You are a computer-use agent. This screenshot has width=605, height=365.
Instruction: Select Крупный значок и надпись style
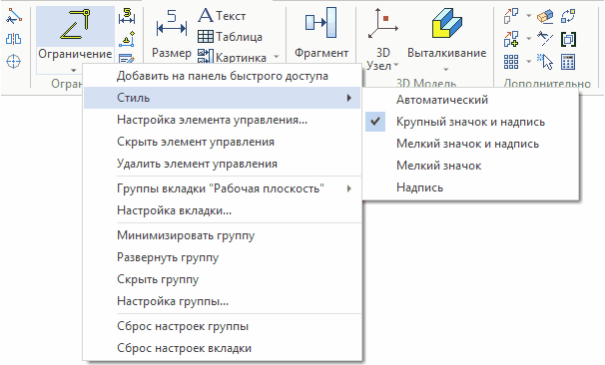470,122
